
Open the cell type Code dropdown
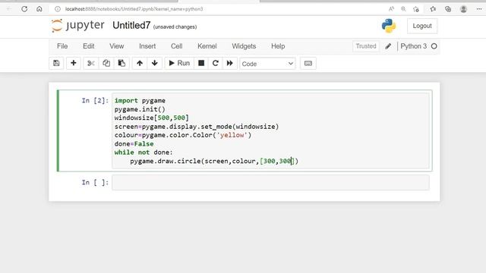pyautogui.click(x=267, y=64)
